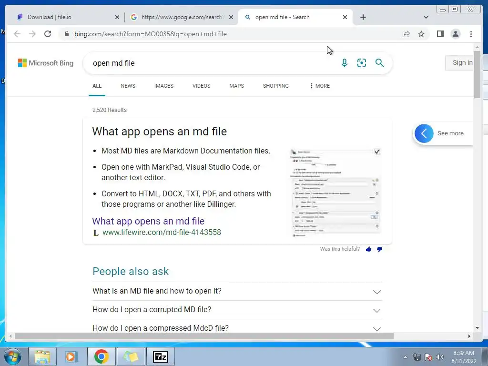Open Chrome tab search dropdown
Image resolution: width=488 pixels, height=366 pixels.
coord(426,17)
